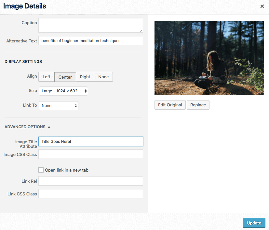Click the Link Rel input field
The image size is (269, 230).
coord(90,181)
